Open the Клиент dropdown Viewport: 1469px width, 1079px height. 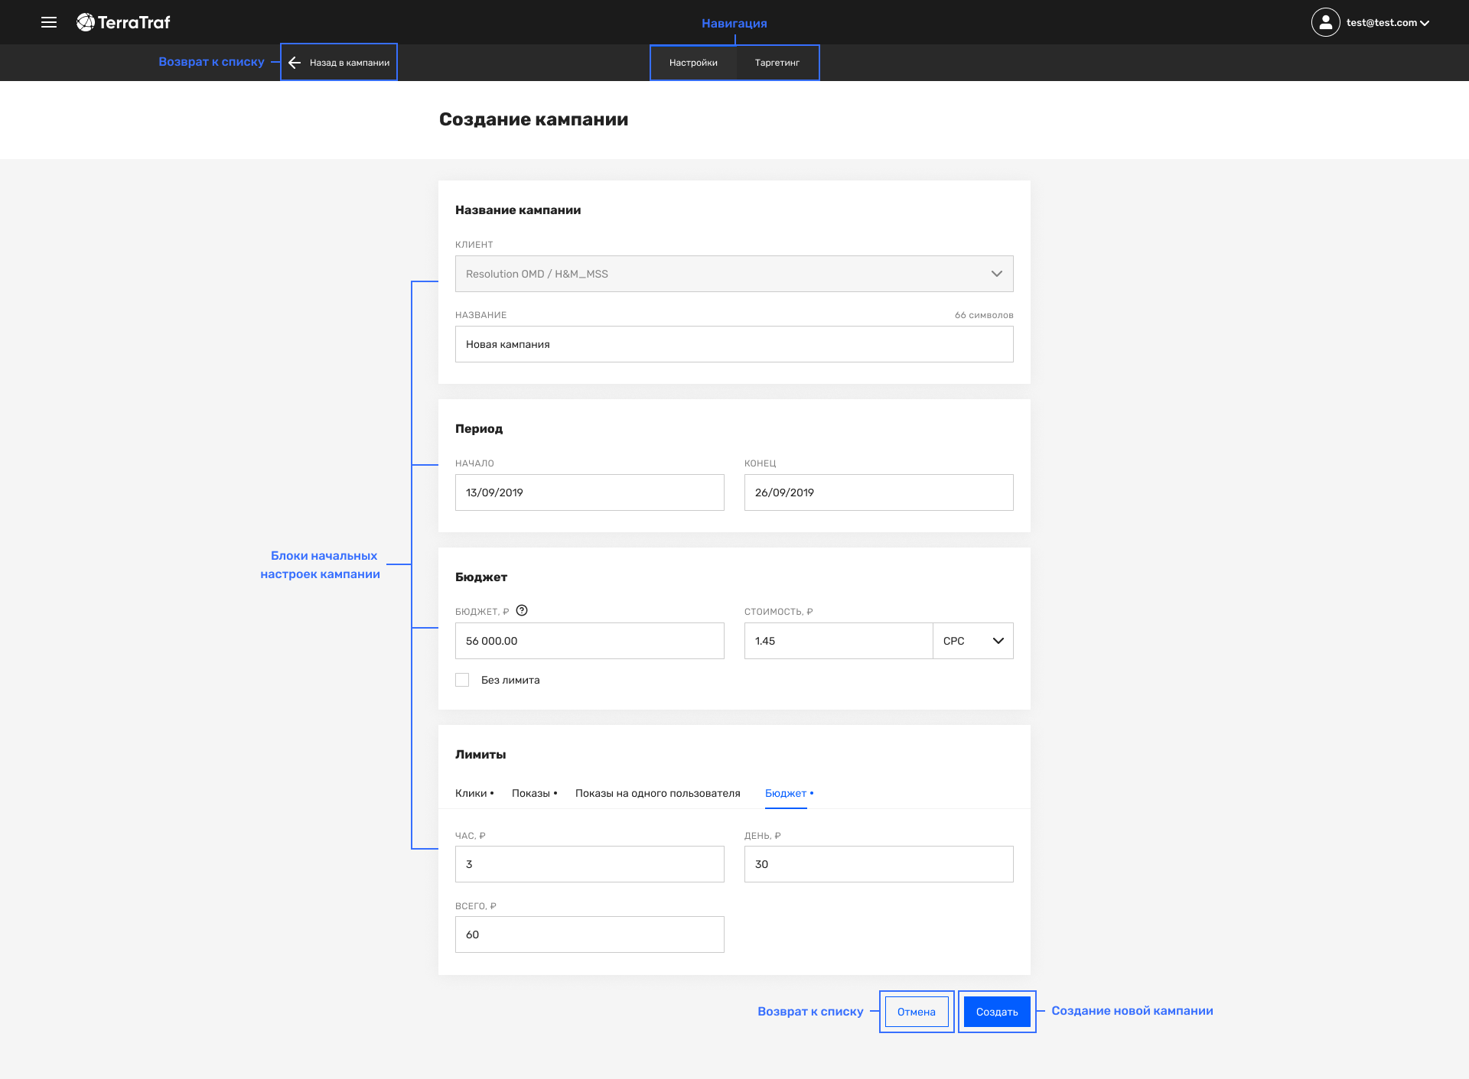(734, 274)
